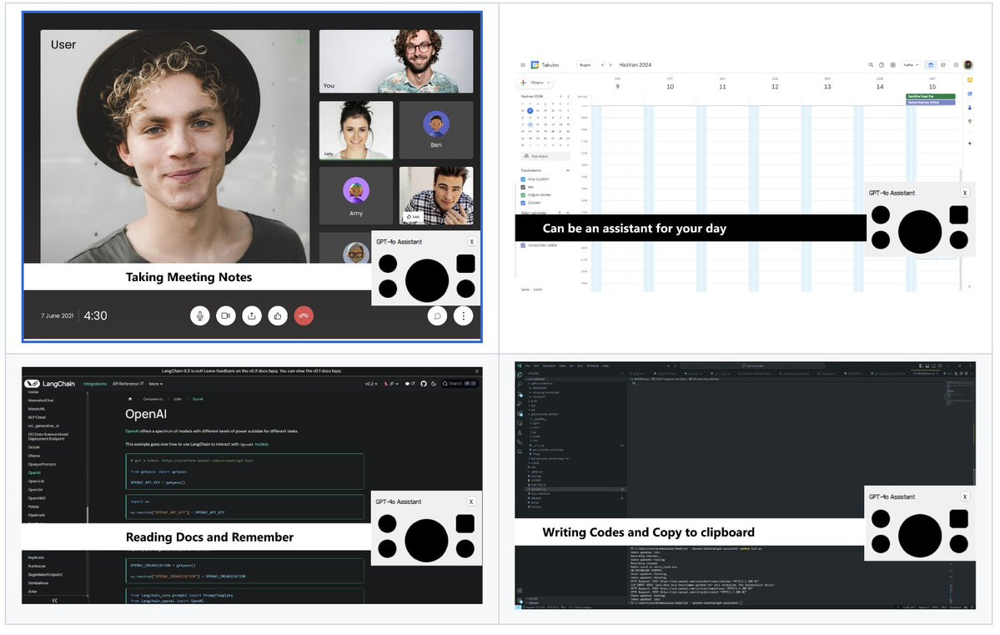The width and height of the screenshot is (1000, 635).
Task: Toggle the camera button in meeting panel
Action: (x=226, y=315)
